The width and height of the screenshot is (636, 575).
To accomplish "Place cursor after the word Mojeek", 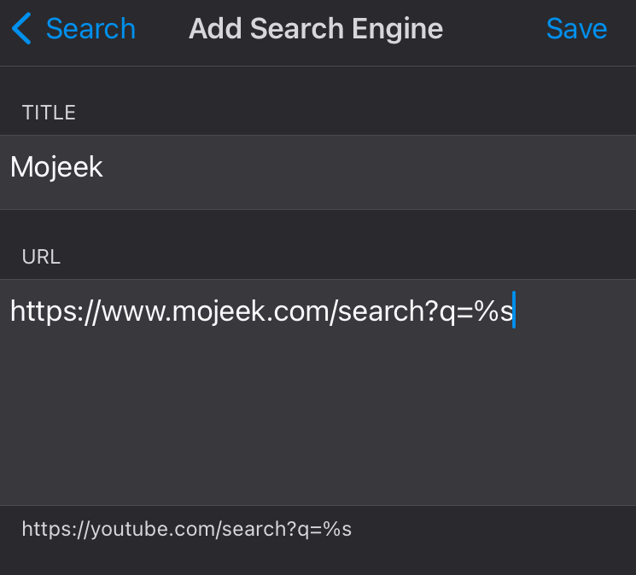I will (x=104, y=167).
